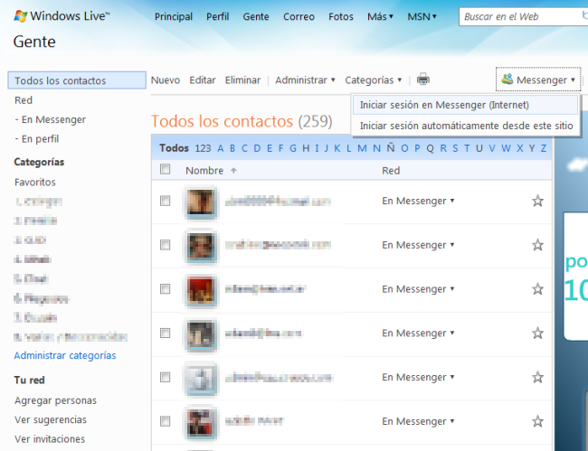Viewport: 588px width, 451px height.
Task: Expand the Categorías dropdown
Action: (373, 80)
